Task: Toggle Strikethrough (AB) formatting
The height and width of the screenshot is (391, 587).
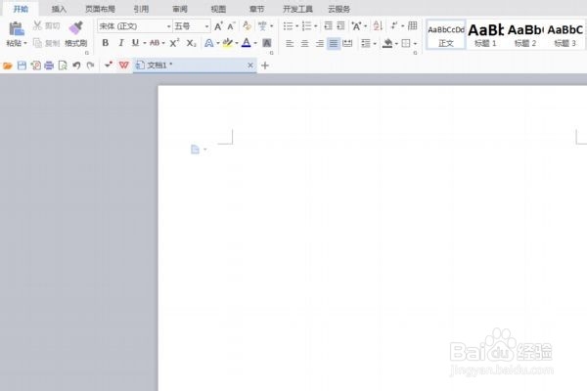Action: (x=155, y=43)
